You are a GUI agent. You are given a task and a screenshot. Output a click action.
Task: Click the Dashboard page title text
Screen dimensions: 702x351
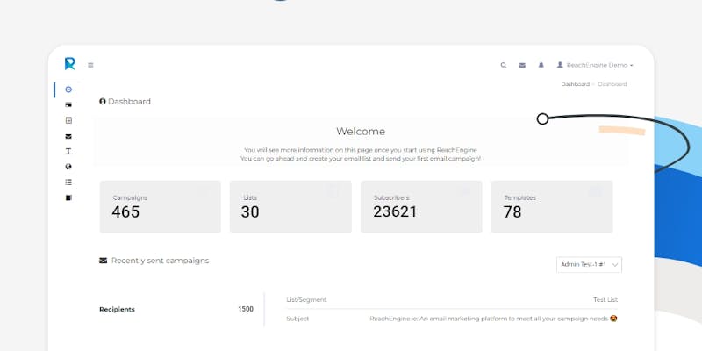tap(129, 102)
